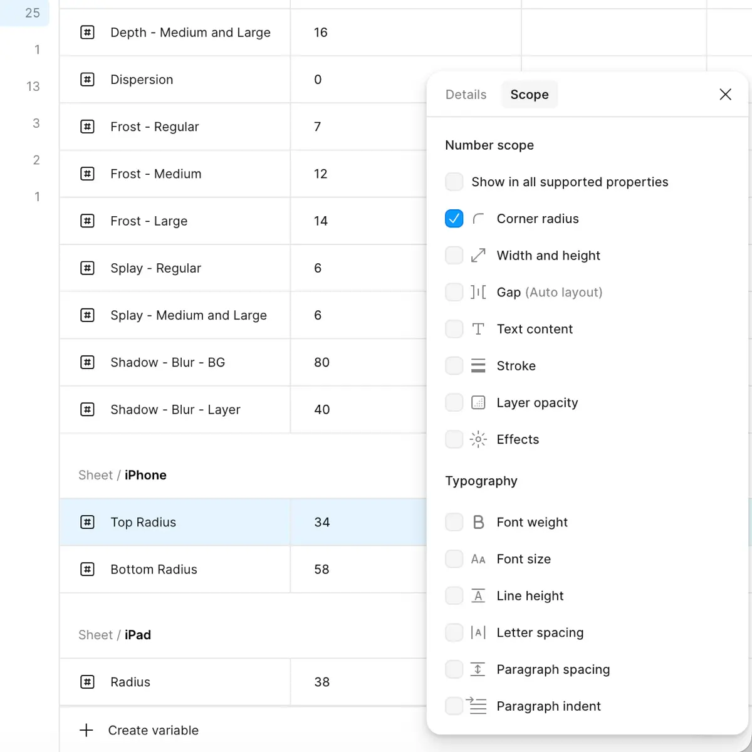Viewport: 752px width, 752px height.
Task: Click the Sheet / iPhone group header
Action: tap(122, 475)
